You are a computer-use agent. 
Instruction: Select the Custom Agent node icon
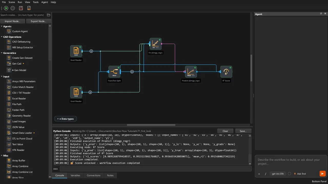[9, 31]
